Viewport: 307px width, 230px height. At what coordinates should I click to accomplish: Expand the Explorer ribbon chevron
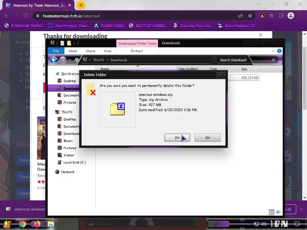273,51
